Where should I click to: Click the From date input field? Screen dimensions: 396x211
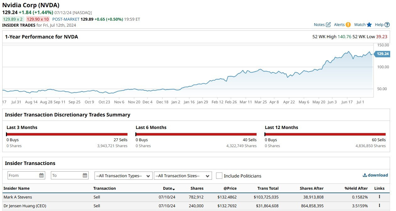pos(23,176)
